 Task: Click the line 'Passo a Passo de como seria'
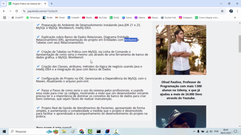(92, 94)
